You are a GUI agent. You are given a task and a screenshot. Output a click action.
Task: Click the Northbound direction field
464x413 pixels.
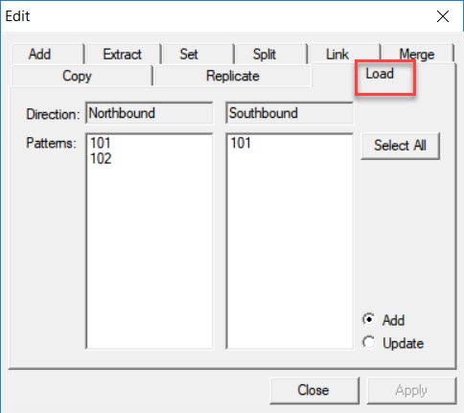click(x=150, y=113)
